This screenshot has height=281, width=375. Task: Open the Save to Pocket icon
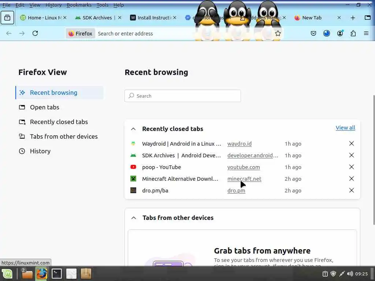(x=313, y=33)
